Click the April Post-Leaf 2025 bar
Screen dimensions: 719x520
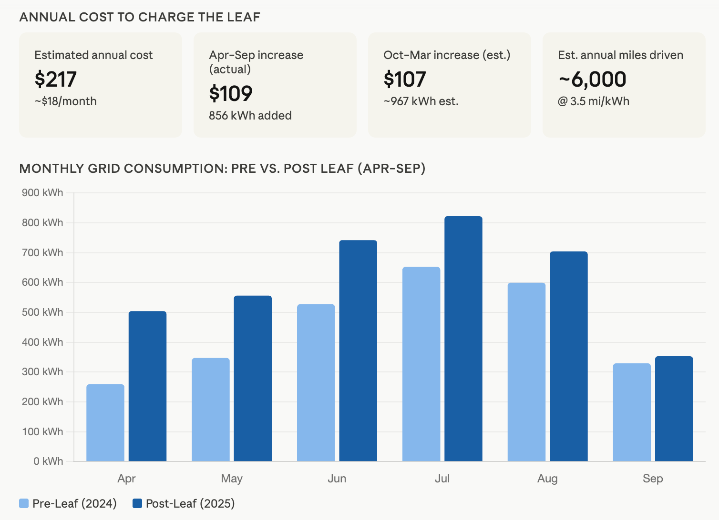[x=147, y=386]
